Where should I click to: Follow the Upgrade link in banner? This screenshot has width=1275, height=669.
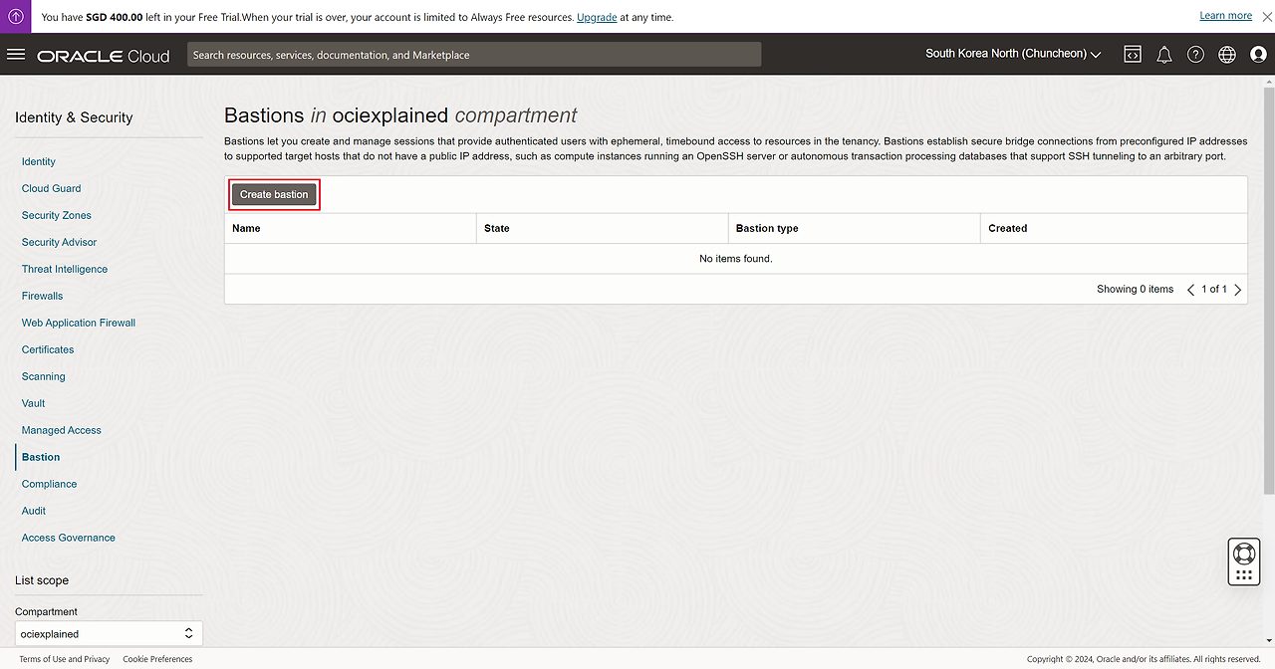[x=596, y=17]
